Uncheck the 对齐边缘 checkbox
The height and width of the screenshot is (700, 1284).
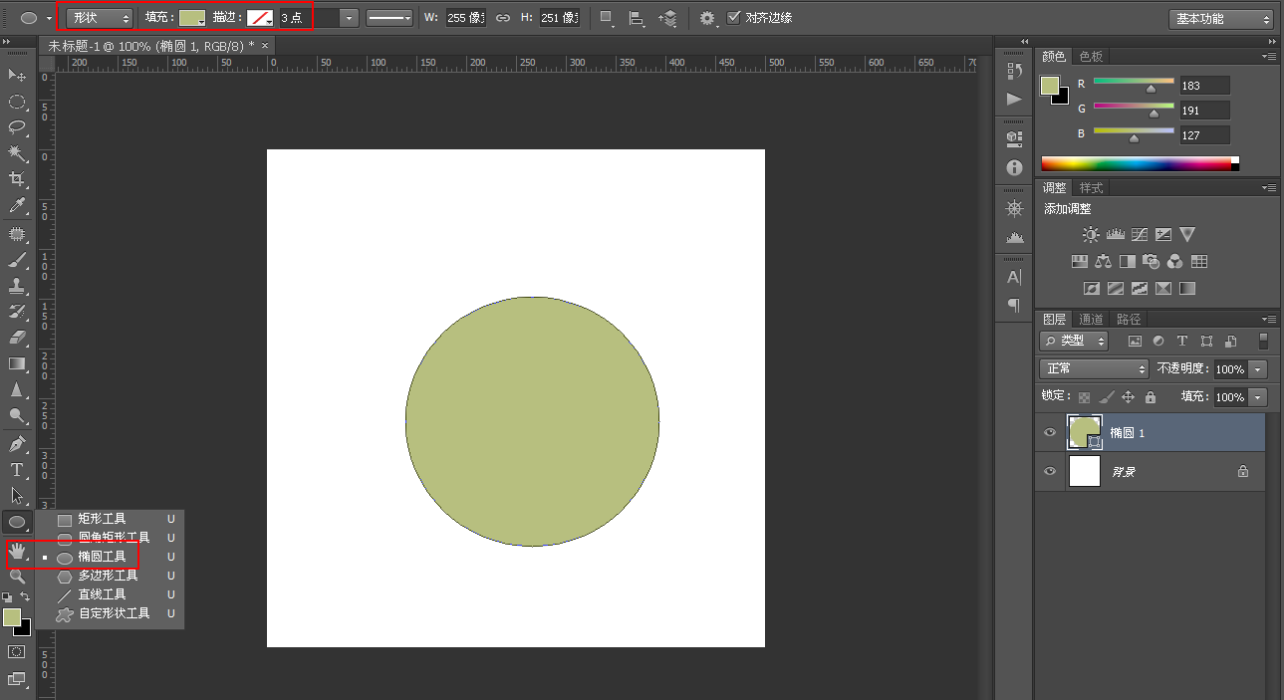click(734, 18)
